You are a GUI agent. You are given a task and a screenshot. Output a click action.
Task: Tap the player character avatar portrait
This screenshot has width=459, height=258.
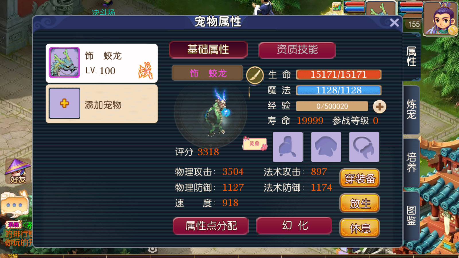coord(440,19)
